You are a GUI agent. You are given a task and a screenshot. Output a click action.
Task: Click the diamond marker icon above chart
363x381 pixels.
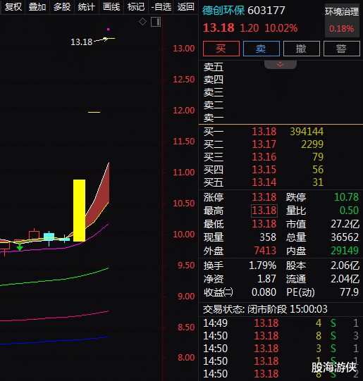pyautogui.click(x=142, y=22)
